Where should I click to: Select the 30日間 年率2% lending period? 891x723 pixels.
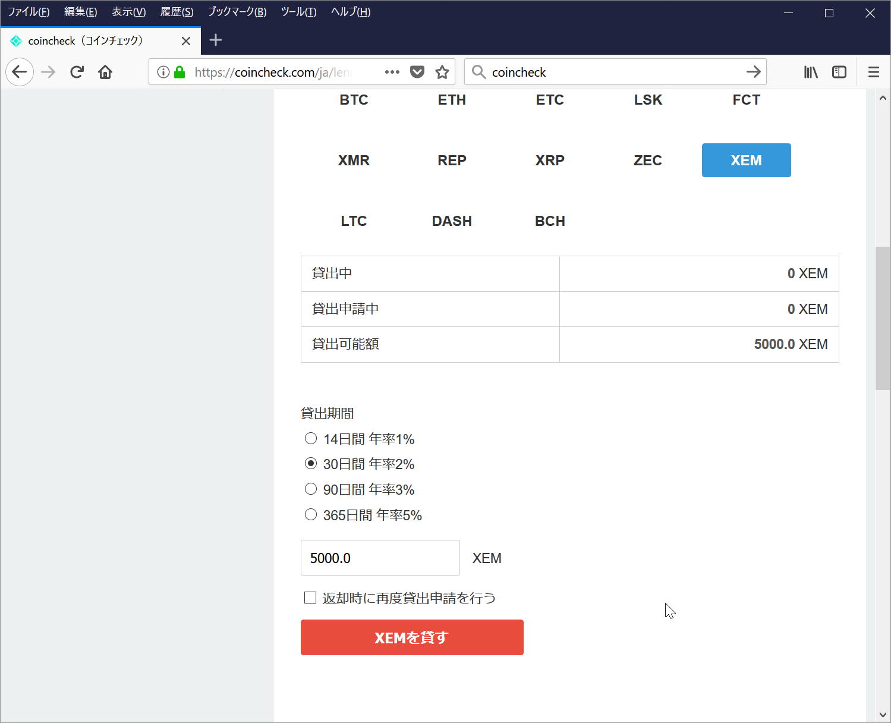(311, 463)
